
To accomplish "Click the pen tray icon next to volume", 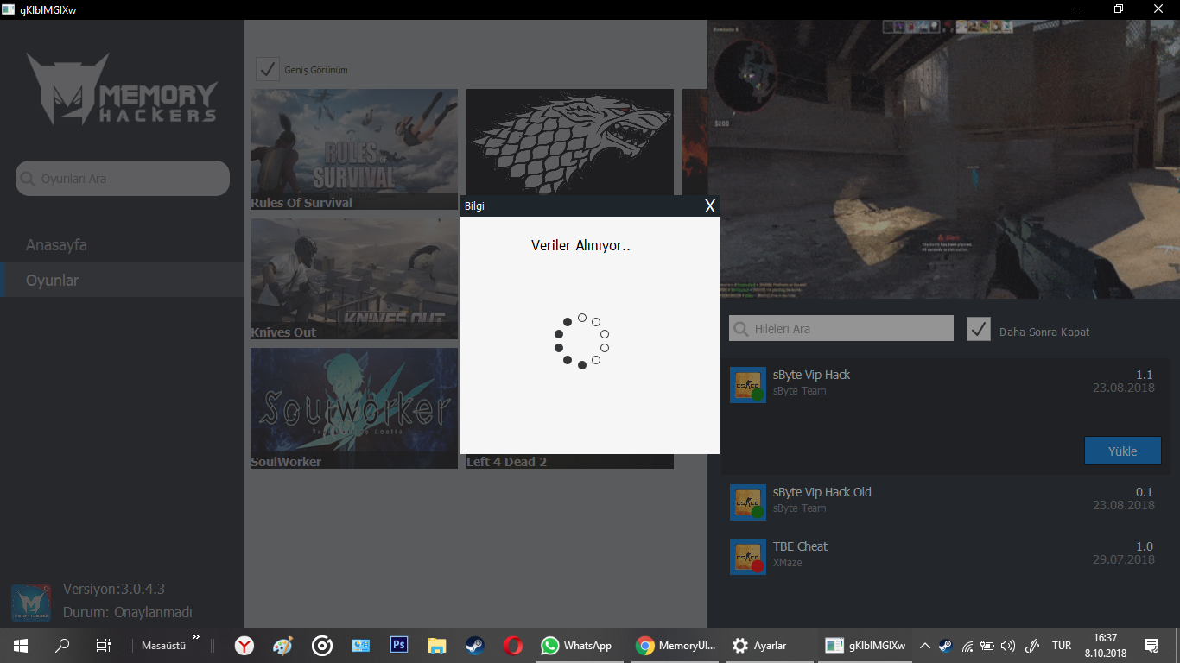I will click(1031, 646).
